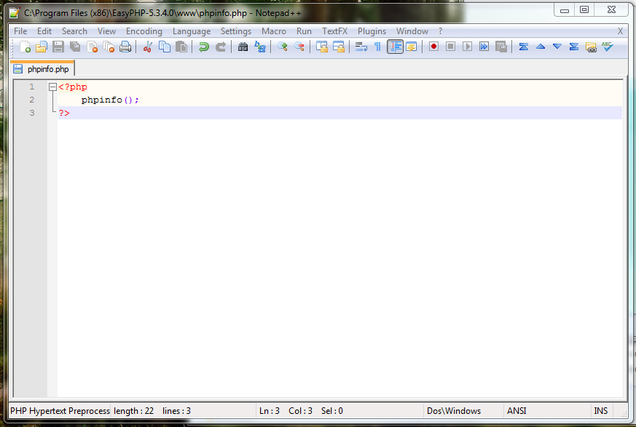
Task: Open the Settings menu
Action: tap(235, 31)
